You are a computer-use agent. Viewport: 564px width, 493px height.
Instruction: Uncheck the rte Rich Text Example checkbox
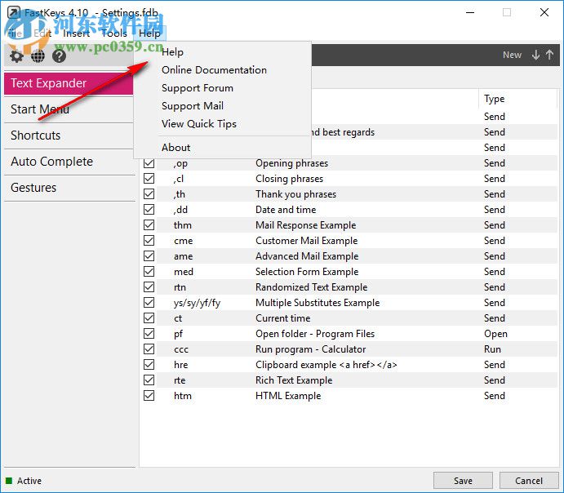(149, 380)
